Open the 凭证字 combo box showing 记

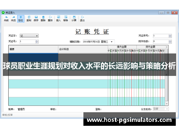(29, 36)
